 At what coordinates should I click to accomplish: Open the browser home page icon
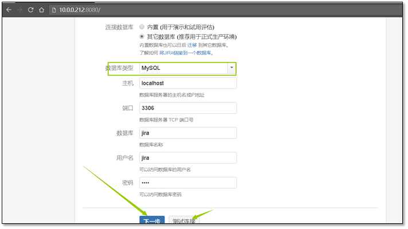[41, 10]
